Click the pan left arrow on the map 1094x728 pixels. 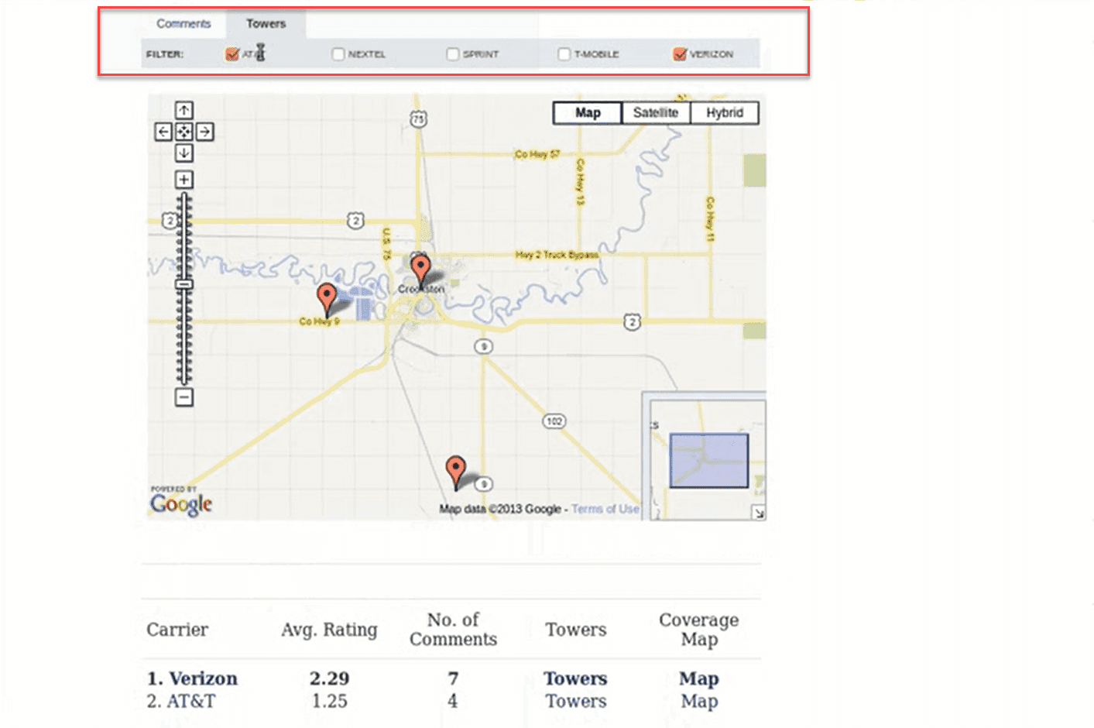[x=163, y=132]
